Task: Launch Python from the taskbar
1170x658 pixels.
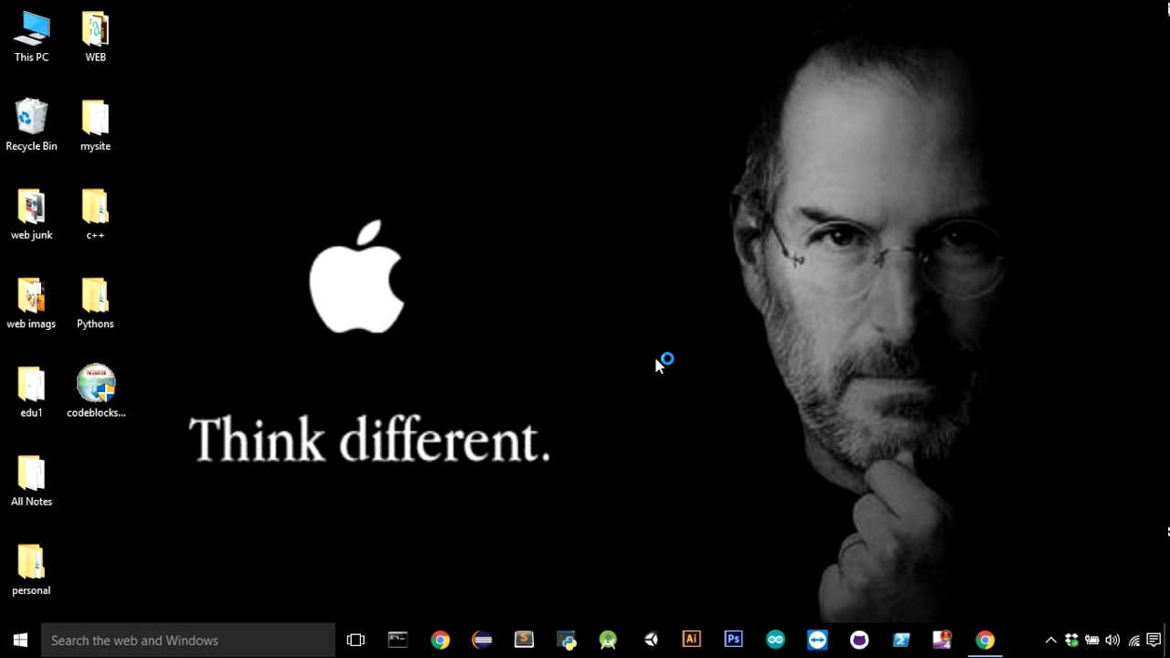Action: [566, 640]
